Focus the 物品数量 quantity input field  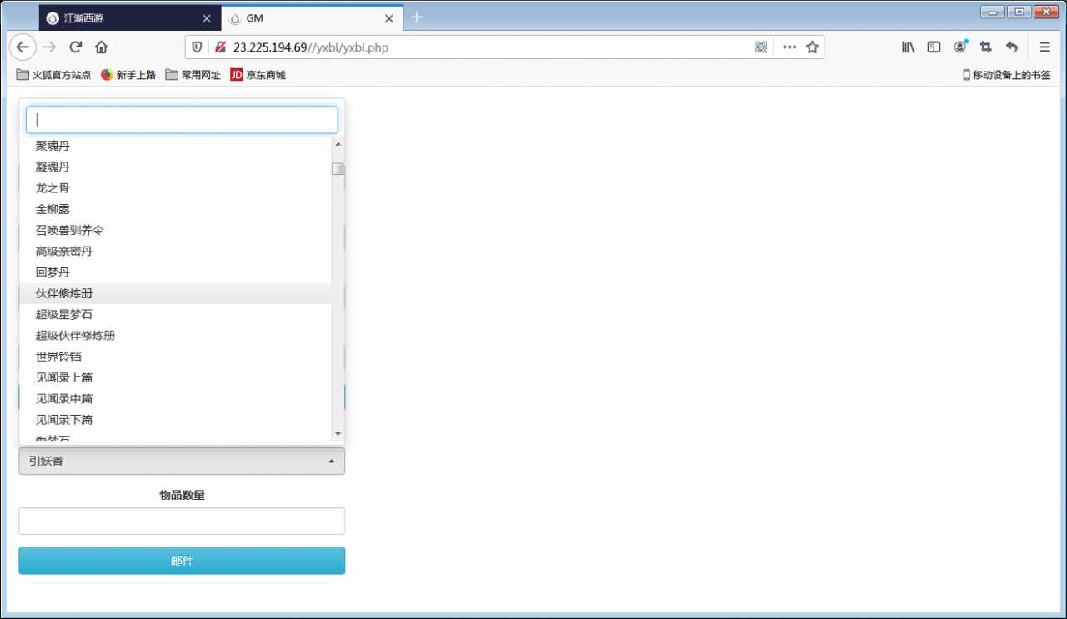pos(182,522)
